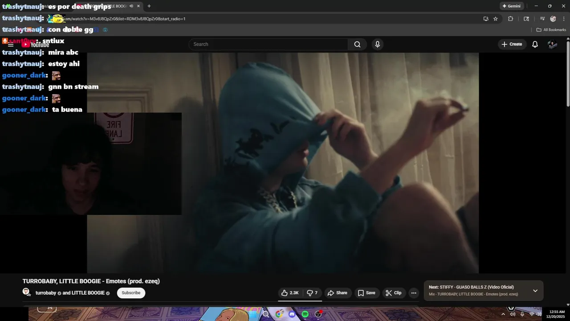Click the magnifier search button
Image resolution: width=570 pixels, height=321 pixels.
357,44
